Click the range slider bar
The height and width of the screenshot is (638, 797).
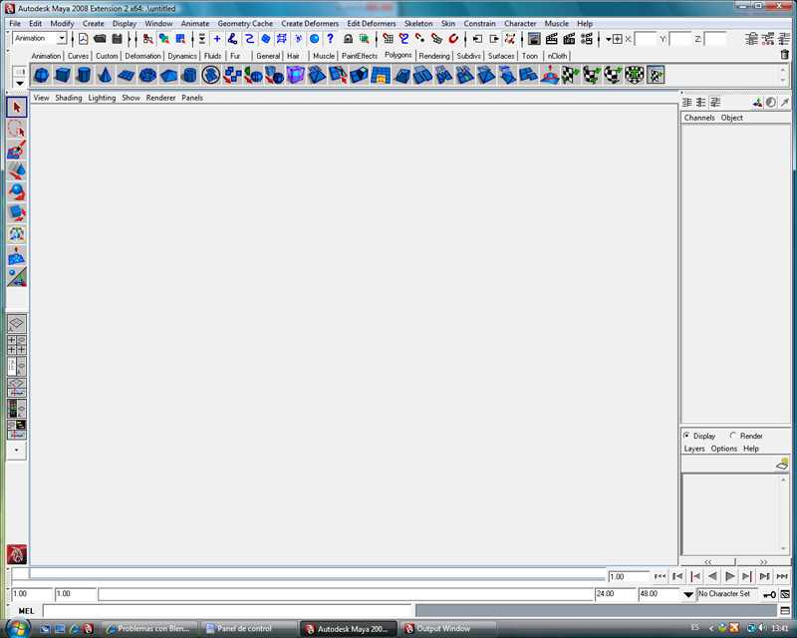[346, 594]
